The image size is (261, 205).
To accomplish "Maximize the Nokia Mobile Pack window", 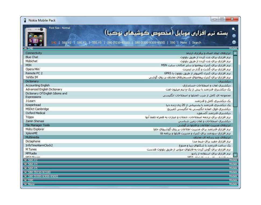I will click(x=222, y=19).
